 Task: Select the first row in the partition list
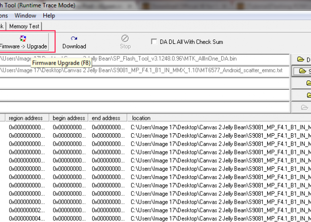click(x=148, y=127)
